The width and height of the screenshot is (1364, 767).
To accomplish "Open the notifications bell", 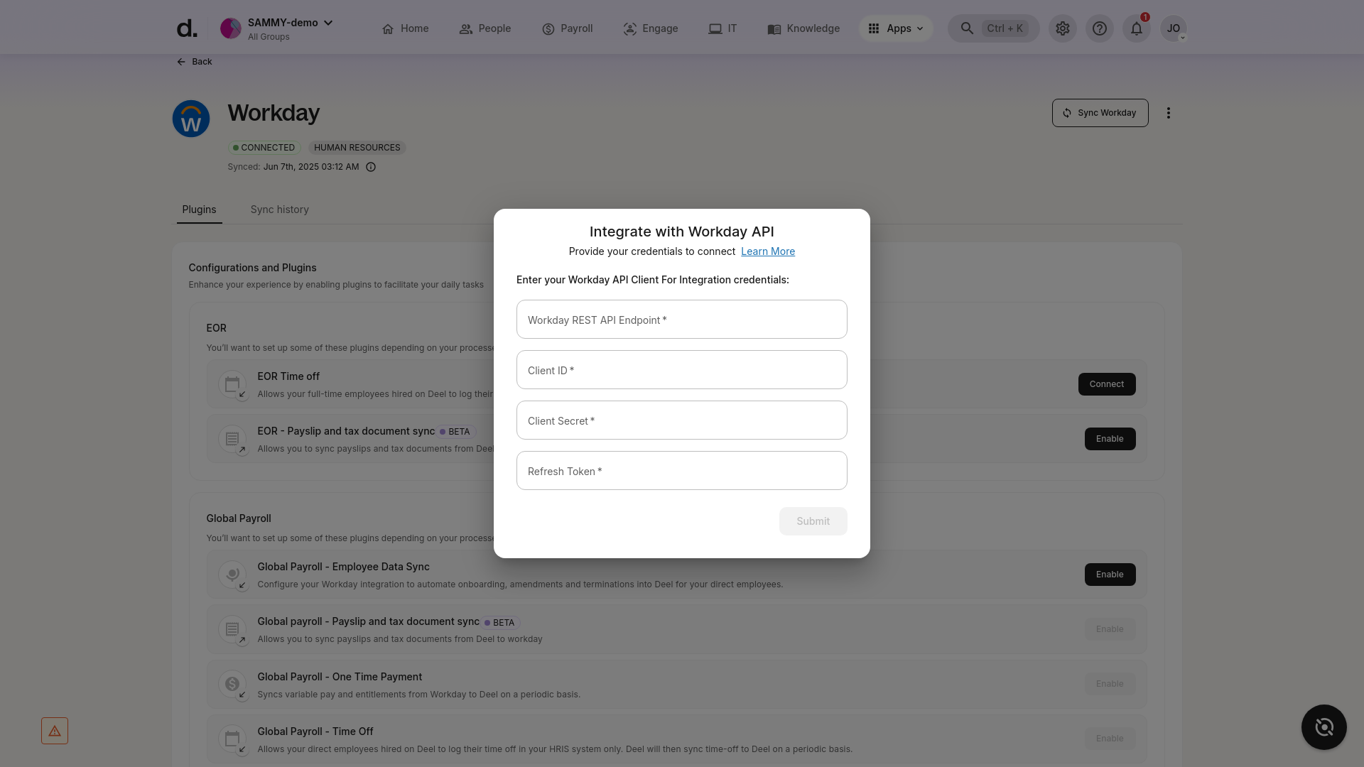I will point(1137,28).
